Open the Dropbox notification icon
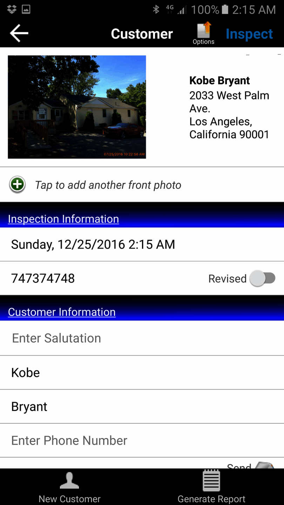The image size is (284, 505). pos(12,9)
